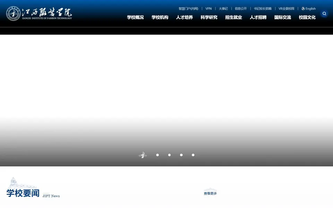Viewport: 333px width, 208px height.
Task: Open the VR全景校园 link
Action: click(286, 8)
